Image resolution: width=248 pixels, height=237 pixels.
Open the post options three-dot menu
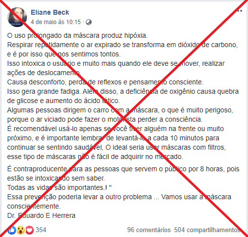(239, 11)
